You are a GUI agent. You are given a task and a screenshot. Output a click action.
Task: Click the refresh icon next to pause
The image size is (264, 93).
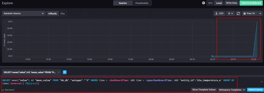pos(238,13)
